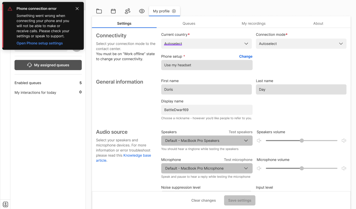Open the address book icon at bottom left

point(5,204)
